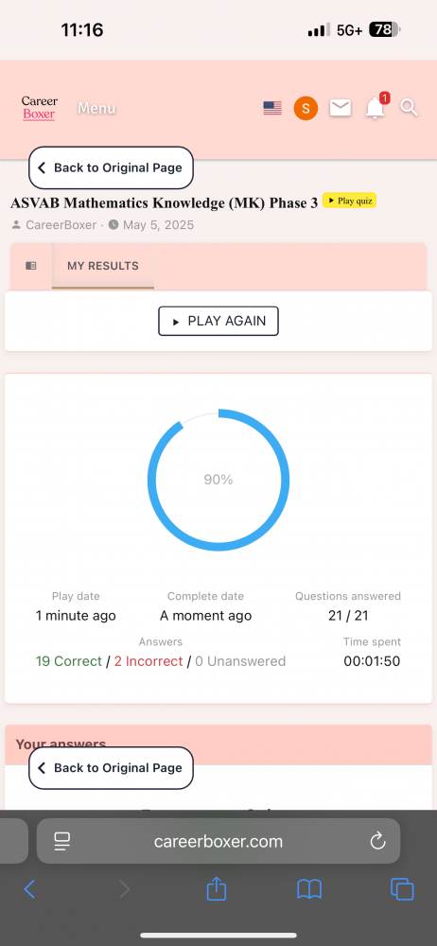The width and height of the screenshot is (437, 946).
Task: Open the CareerBoxer logo homepage
Action: pos(39,108)
